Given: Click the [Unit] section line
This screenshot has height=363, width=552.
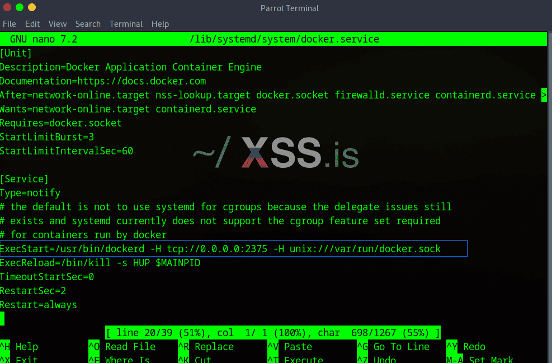Looking at the screenshot, I should click(x=16, y=53).
